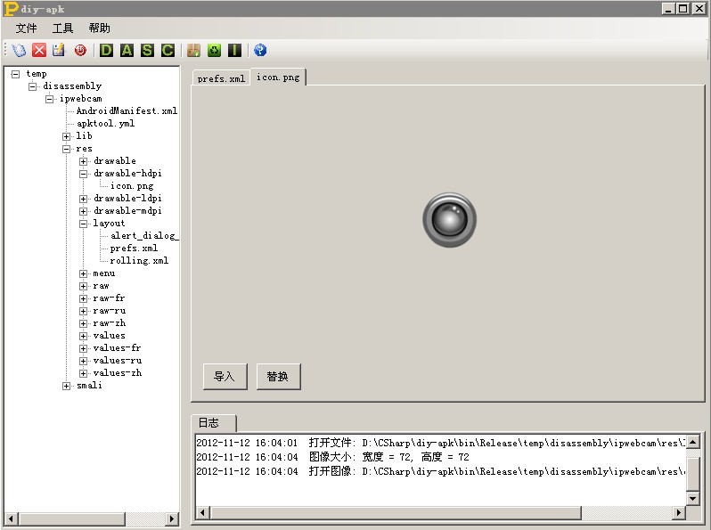This screenshot has width=711, height=530.
Task: Expand the lib folder node
Action: coord(67,136)
